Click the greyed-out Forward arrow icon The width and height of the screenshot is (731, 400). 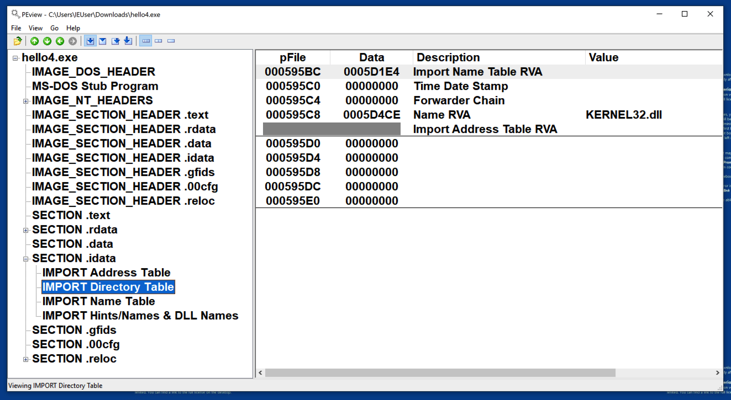point(72,41)
